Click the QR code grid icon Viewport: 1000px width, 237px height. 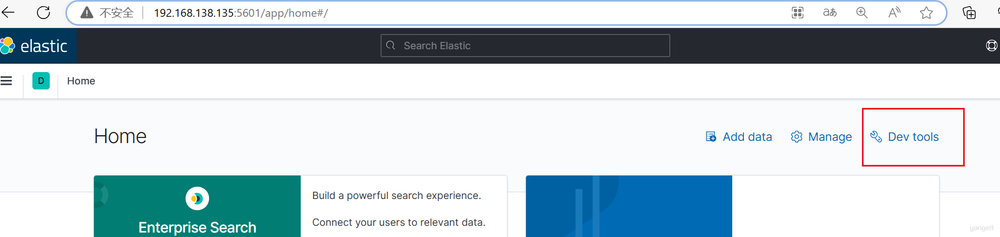(798, 13)
